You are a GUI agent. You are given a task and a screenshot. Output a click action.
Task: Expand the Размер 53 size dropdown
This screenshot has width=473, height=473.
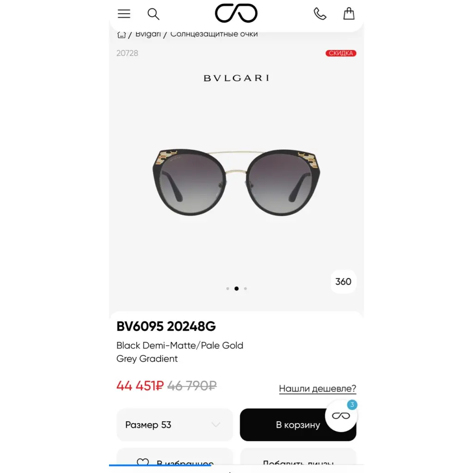[175, 425]
